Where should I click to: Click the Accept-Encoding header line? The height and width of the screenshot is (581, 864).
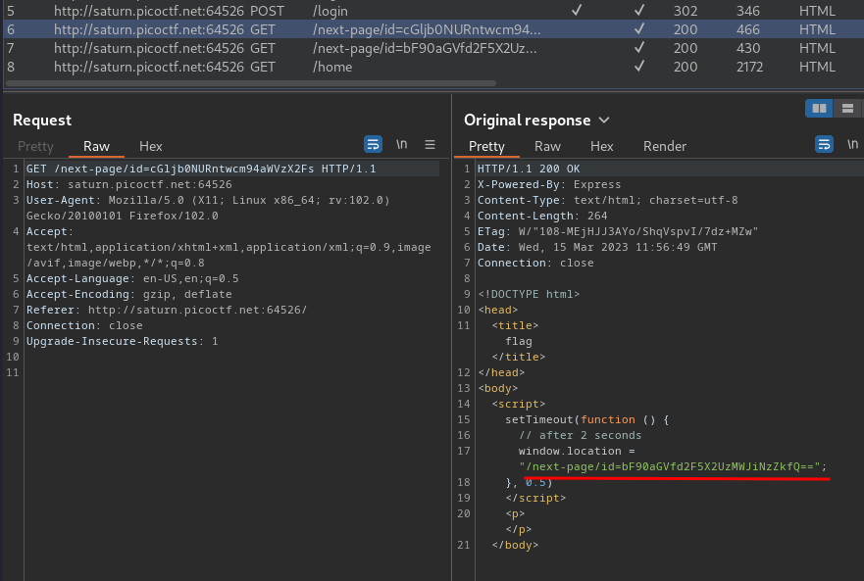[x=128, y=295]
